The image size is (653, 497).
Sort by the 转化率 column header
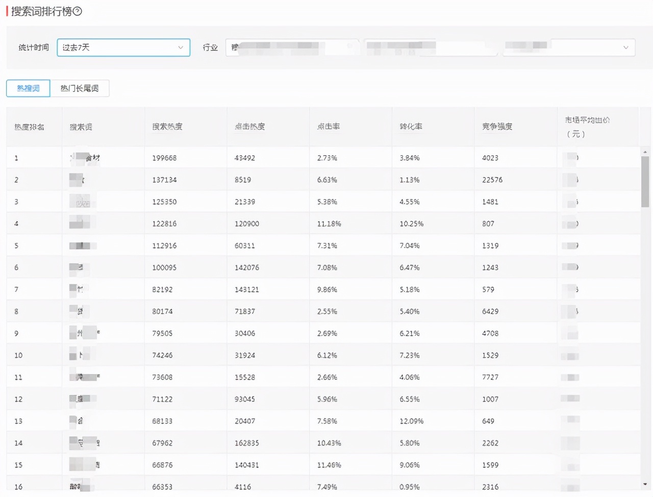coord(411,127)
